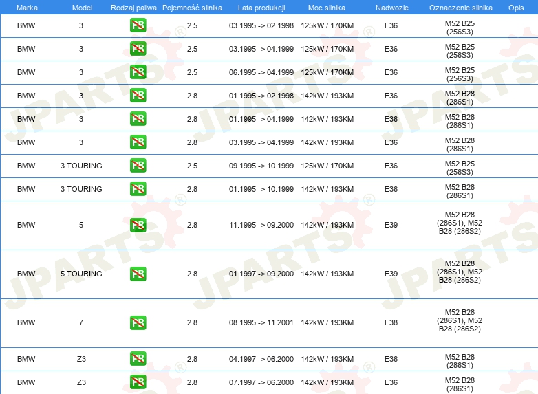The height and width of the screenshot is (394, 538).
Task: Click petrol fuel icon in 03.1995 -> 02.1998 row
Action: coord(138,25)
